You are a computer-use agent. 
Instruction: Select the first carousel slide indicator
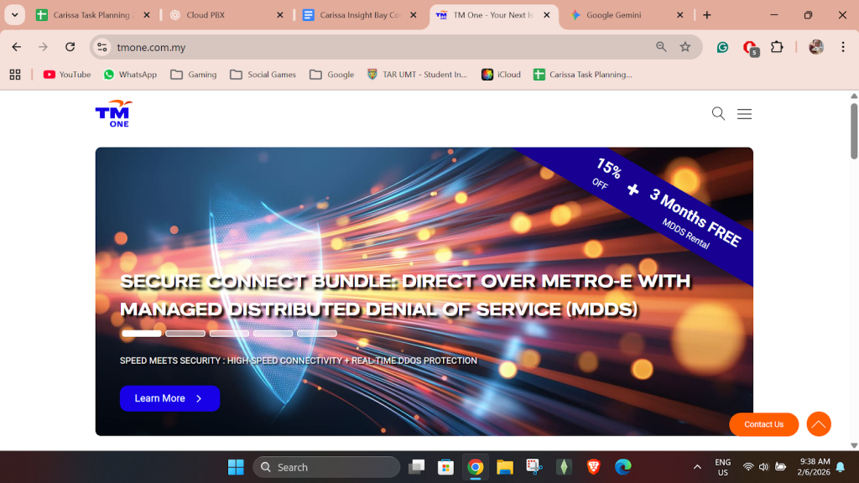tap(141, 334)
